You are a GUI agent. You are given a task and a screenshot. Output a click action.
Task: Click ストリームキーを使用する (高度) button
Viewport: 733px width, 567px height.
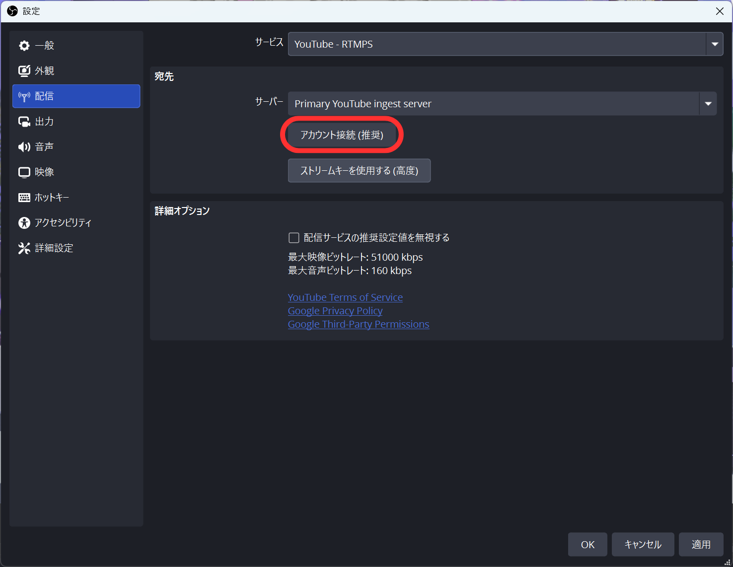(x=359, y=170)
